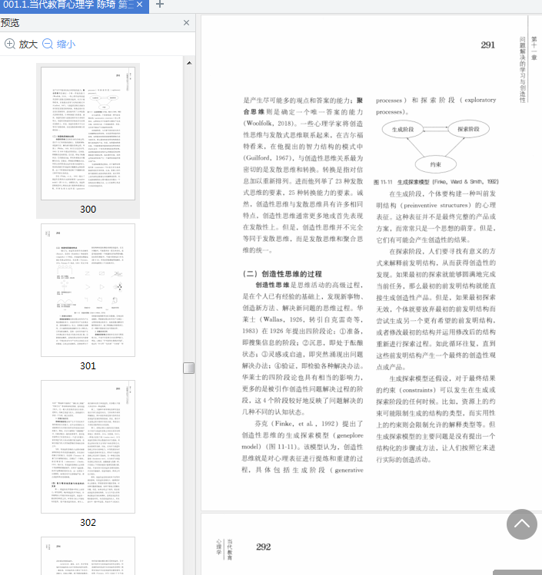Click page number 292 in document

263,547
